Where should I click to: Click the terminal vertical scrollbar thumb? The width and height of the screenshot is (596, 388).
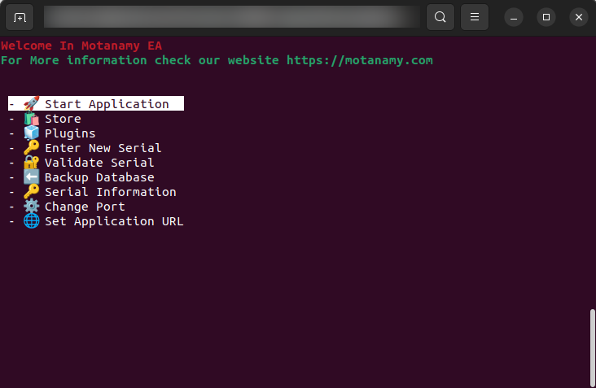591,347
